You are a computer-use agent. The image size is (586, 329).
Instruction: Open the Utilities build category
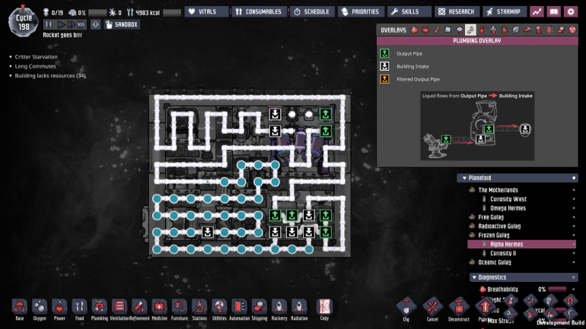coord(219,309)
